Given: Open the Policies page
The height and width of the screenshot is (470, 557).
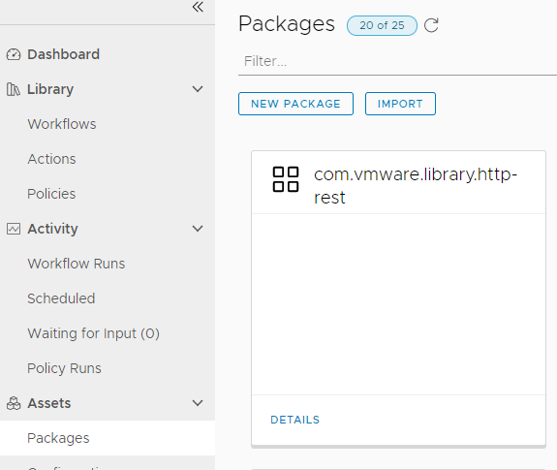Looking at the screenshot, I should click(x=51, y=194).
